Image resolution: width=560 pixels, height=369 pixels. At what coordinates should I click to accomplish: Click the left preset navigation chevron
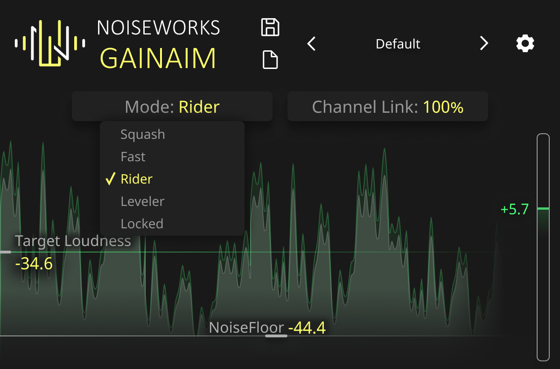[x=311, y=43]
